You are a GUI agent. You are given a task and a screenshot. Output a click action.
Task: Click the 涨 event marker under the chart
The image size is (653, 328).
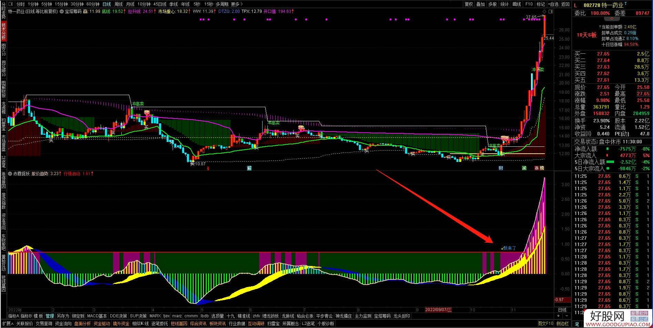coord(537,168)
